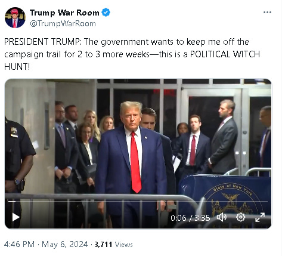Click the red tie in the video center

[135, 162]
